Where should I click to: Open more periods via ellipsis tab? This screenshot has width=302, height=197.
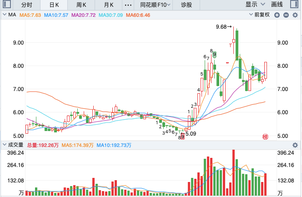(128, 5)
